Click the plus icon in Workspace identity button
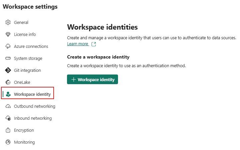The height and width of the screenshot is (150, 240). pos(74,79)
